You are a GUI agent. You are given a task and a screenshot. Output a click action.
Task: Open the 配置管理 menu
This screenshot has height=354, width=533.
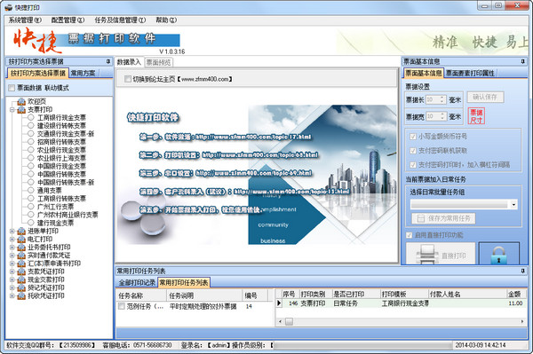[x=68, y=20]
